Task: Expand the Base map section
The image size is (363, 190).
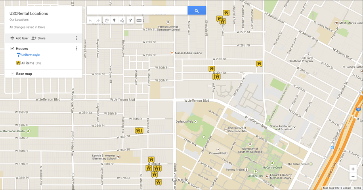Action: click(x=12, y=74)
